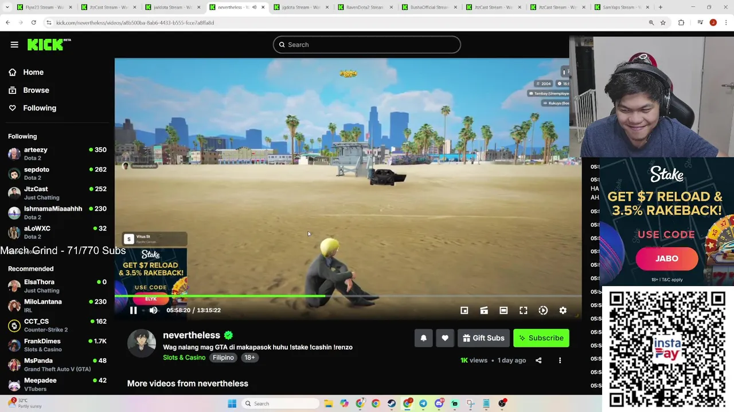Enable picture-in-picture mini player
The height and width of the screenshot is (412, 734).
pyautogui.click(x=464, y=310)
